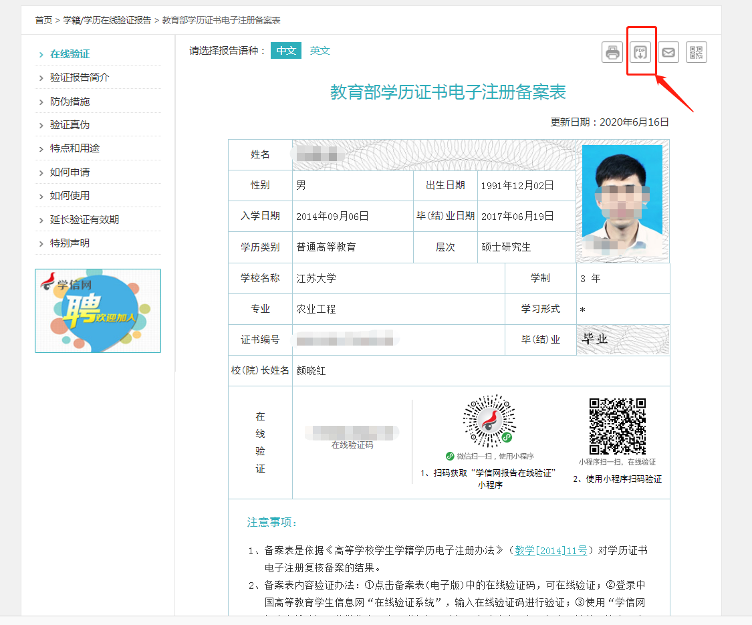
Task: Click the 小程序扫一扫，在线验证 caption
Action: [617, 462]
